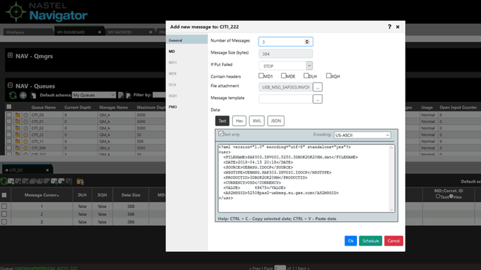Expand the NAV - Qmgrs panel
Image resolution: width=481 pixels, height=270 pixels.
(x=10, y=55)
